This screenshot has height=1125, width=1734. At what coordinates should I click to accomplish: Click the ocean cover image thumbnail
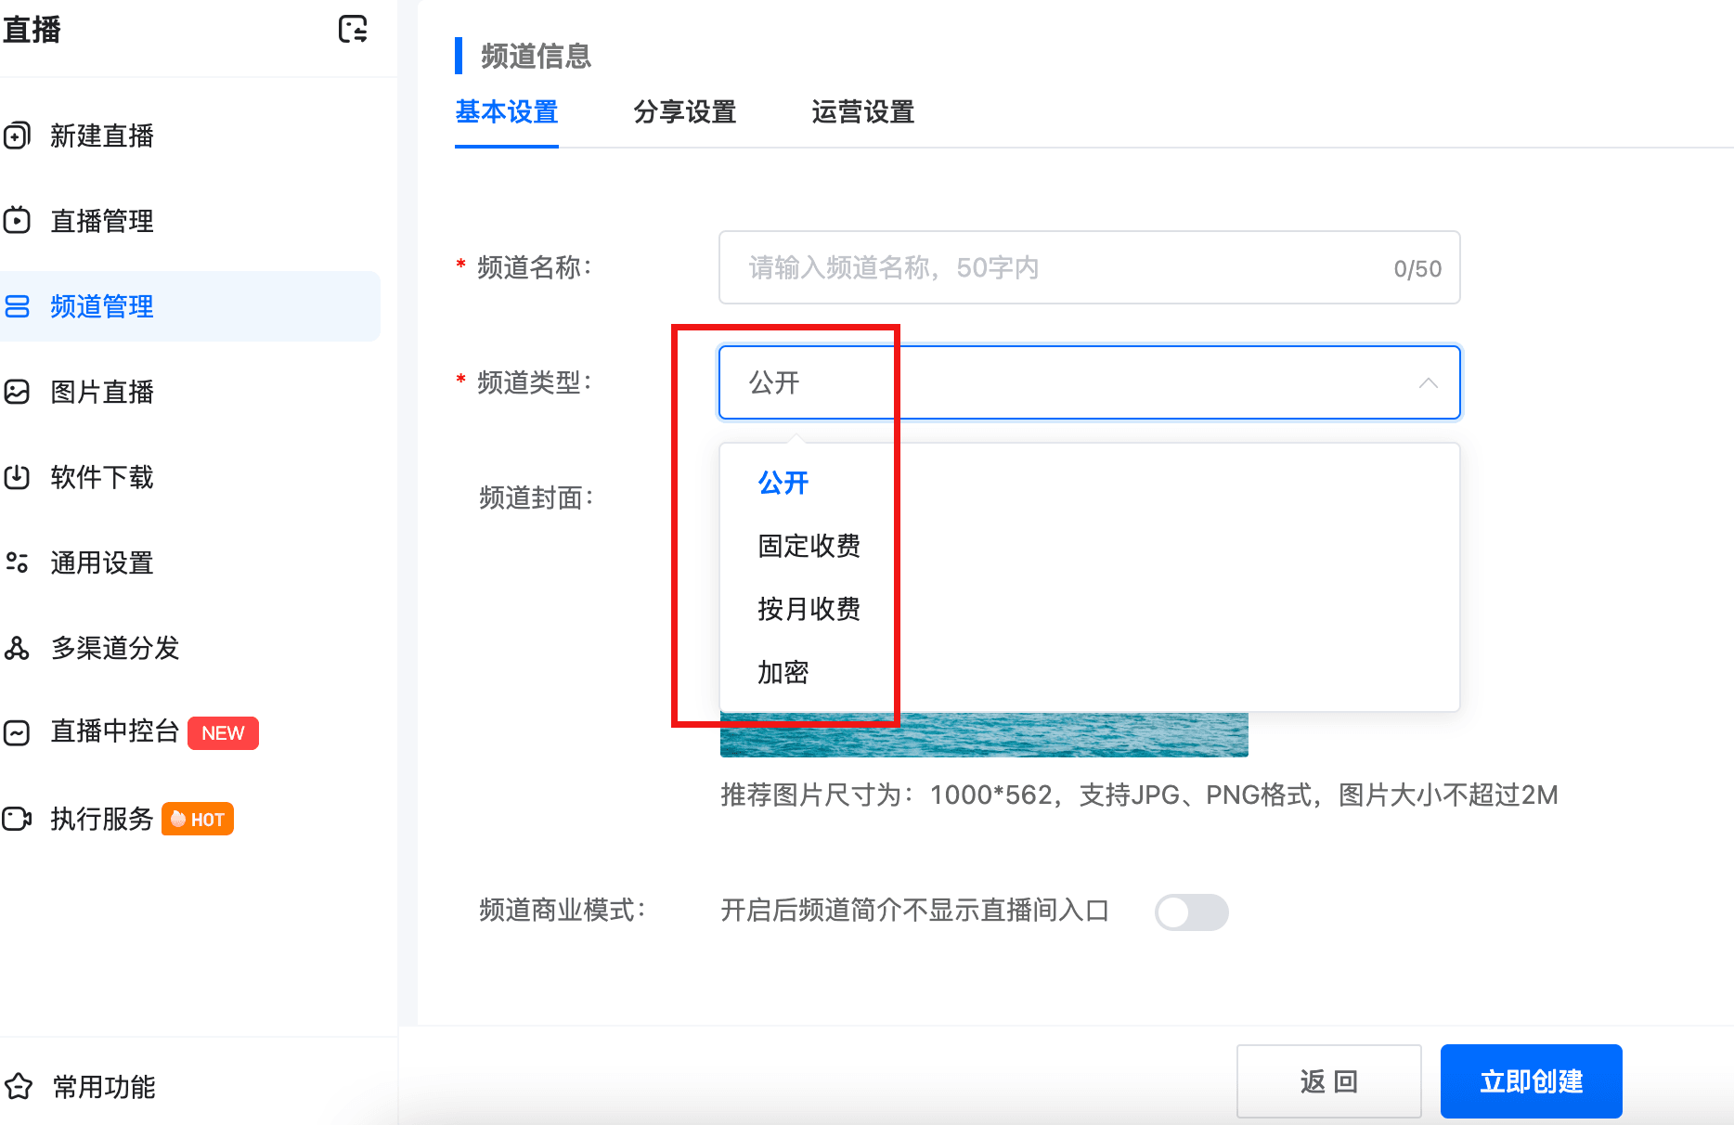(984, 734)
